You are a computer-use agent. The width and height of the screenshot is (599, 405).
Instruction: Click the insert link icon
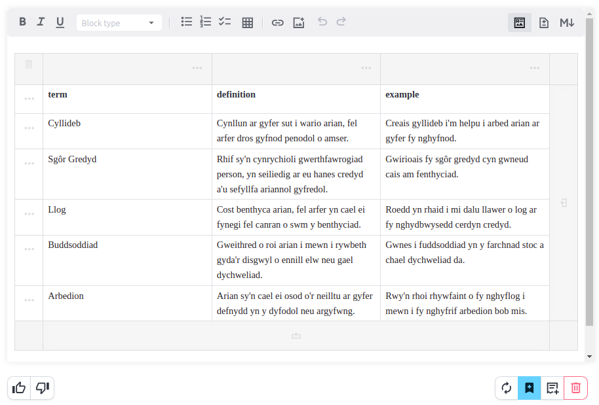(278, 23)
